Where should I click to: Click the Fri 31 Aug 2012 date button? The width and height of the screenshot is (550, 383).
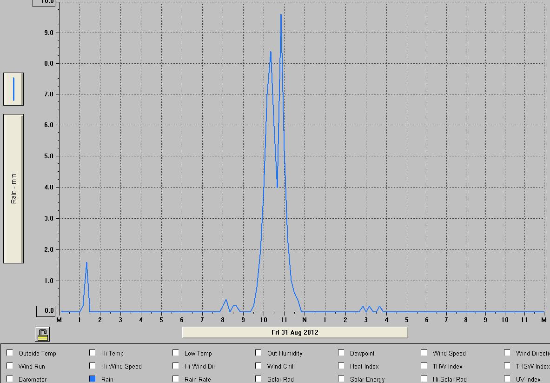295,332
